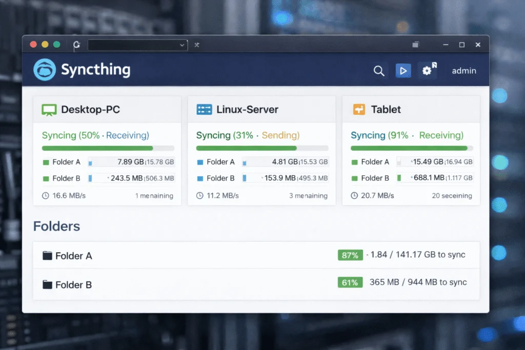525x350 pixels.
Task: Click the folder icon beside Folder B
Action: tap(48, 284)
